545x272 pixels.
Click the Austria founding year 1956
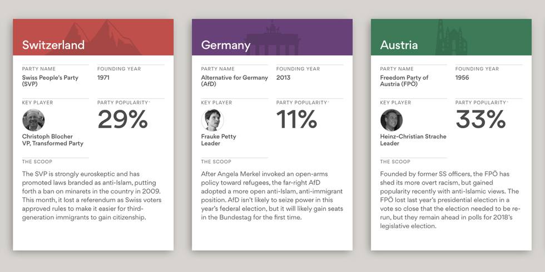(462, 78)
